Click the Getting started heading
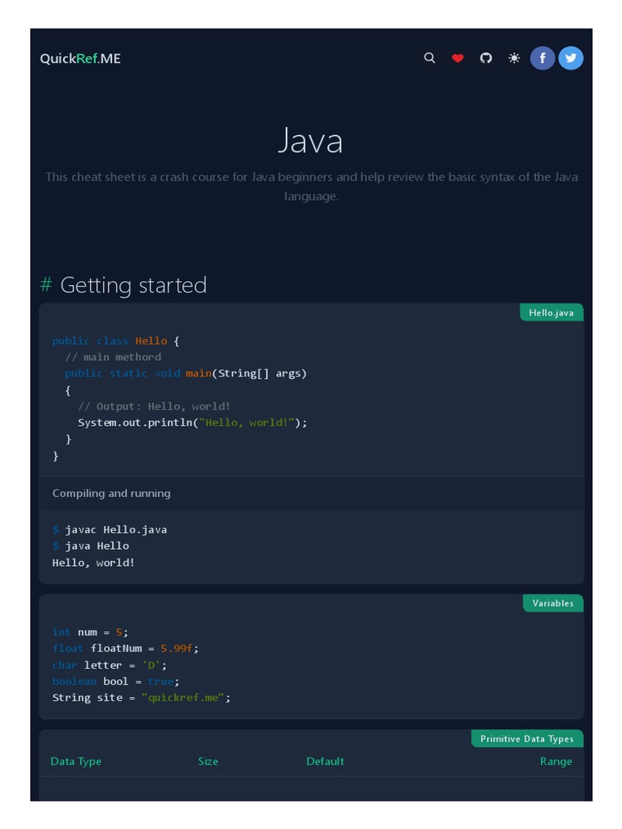 (134, 285)
